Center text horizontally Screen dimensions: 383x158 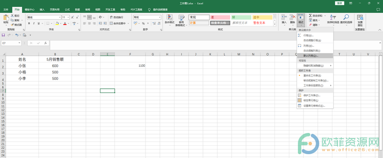[89, 23]
